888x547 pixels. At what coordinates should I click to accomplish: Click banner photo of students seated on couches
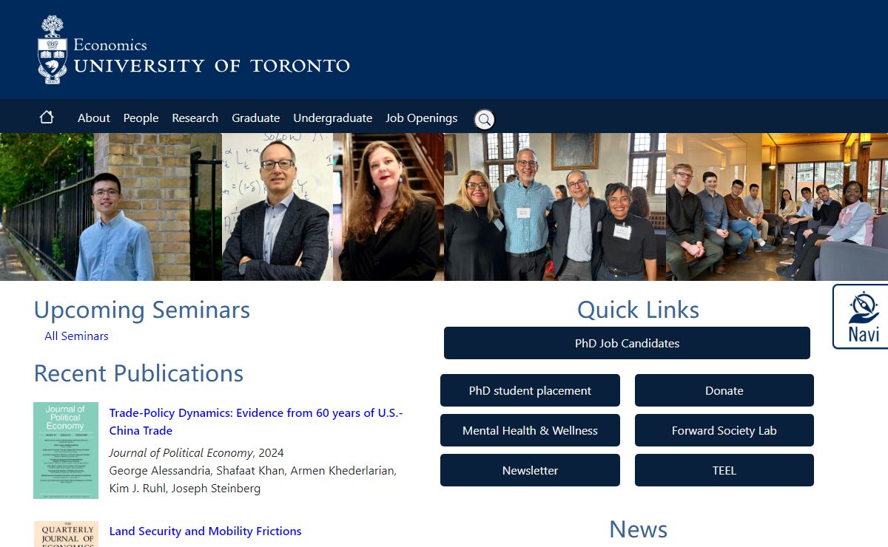tap(777, 207)
